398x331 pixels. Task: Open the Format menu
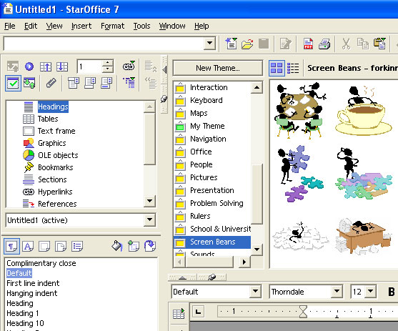pos(112,26)
